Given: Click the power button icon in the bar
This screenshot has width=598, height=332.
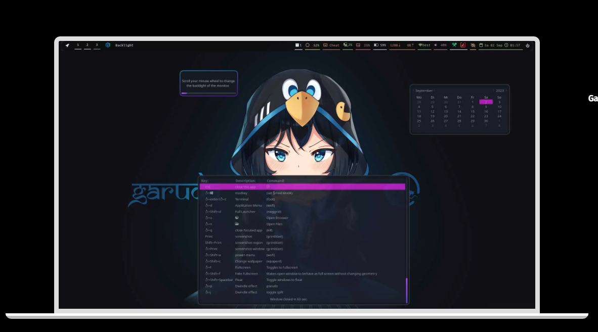Looking at the screenshot, I should 528,45.
